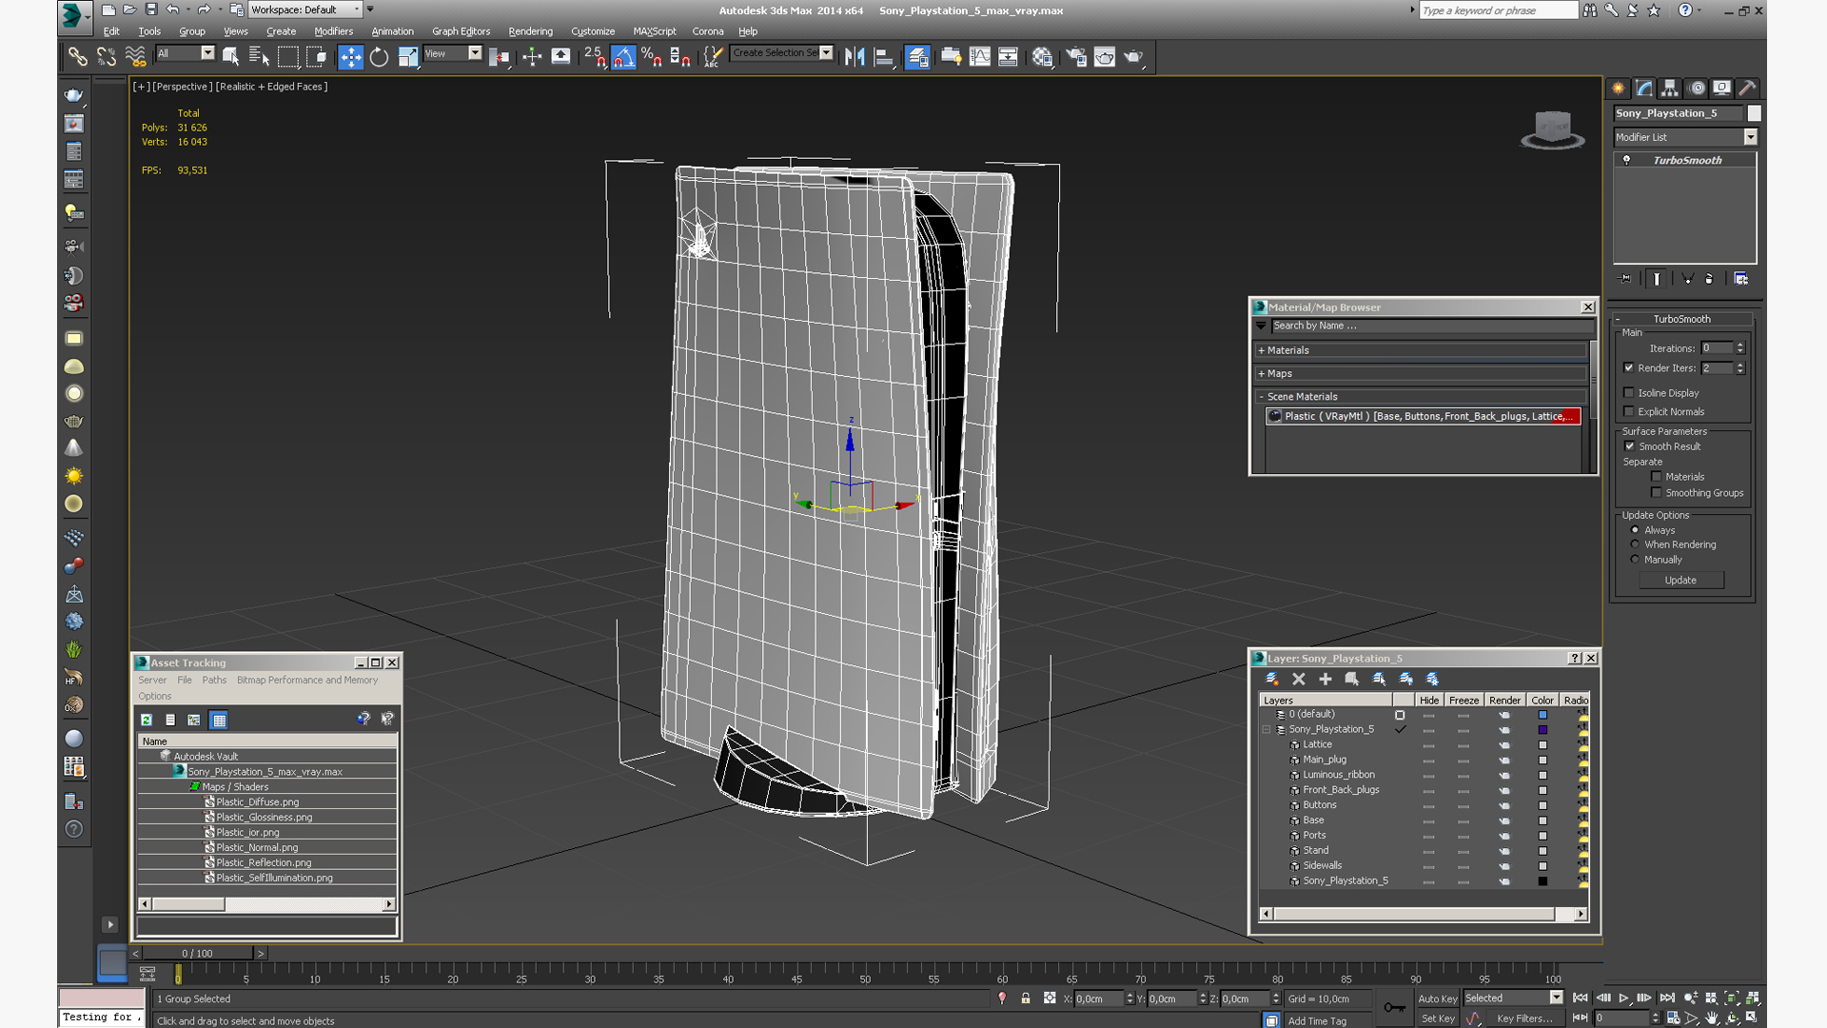Activate Select and Scale tool
The height and width of the screenshot is (1028, 1827).
407,57
